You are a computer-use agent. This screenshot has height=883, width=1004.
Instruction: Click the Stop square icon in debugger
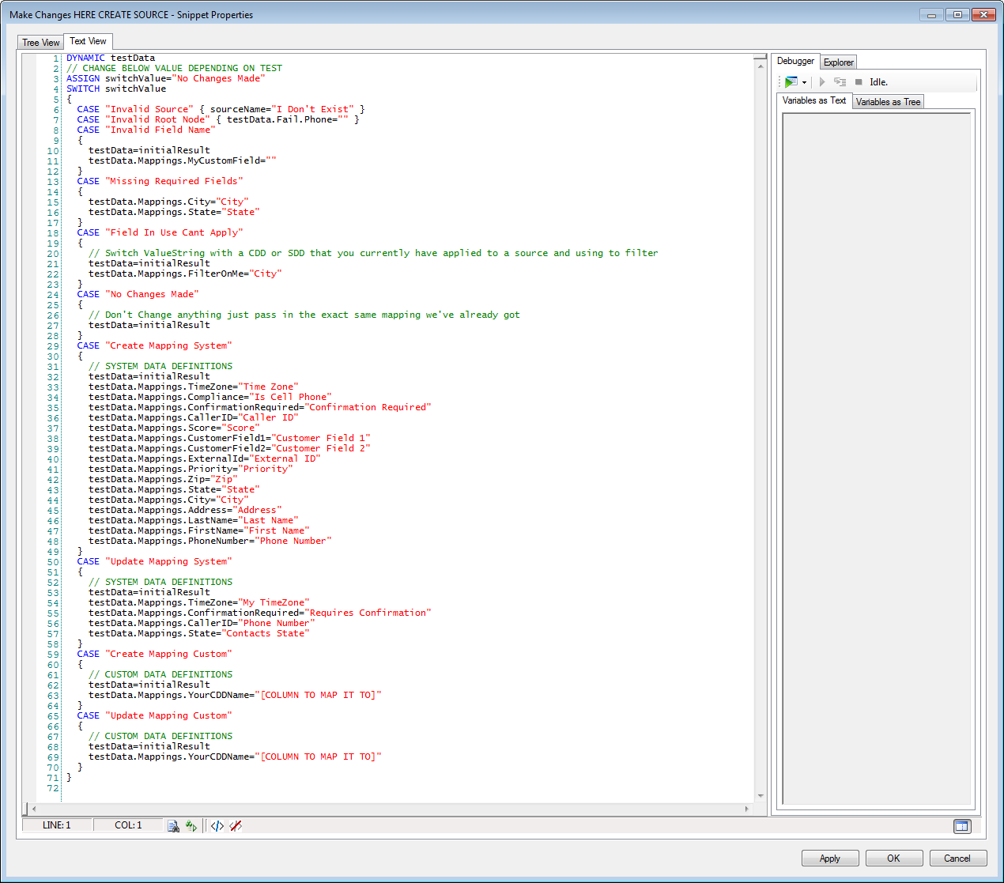tap(859, 82)
